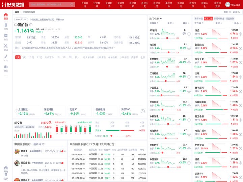Select the 5天 chart range tab
Image resolution: width=243 pixels, height=182 pixels.
click(24, 57)
